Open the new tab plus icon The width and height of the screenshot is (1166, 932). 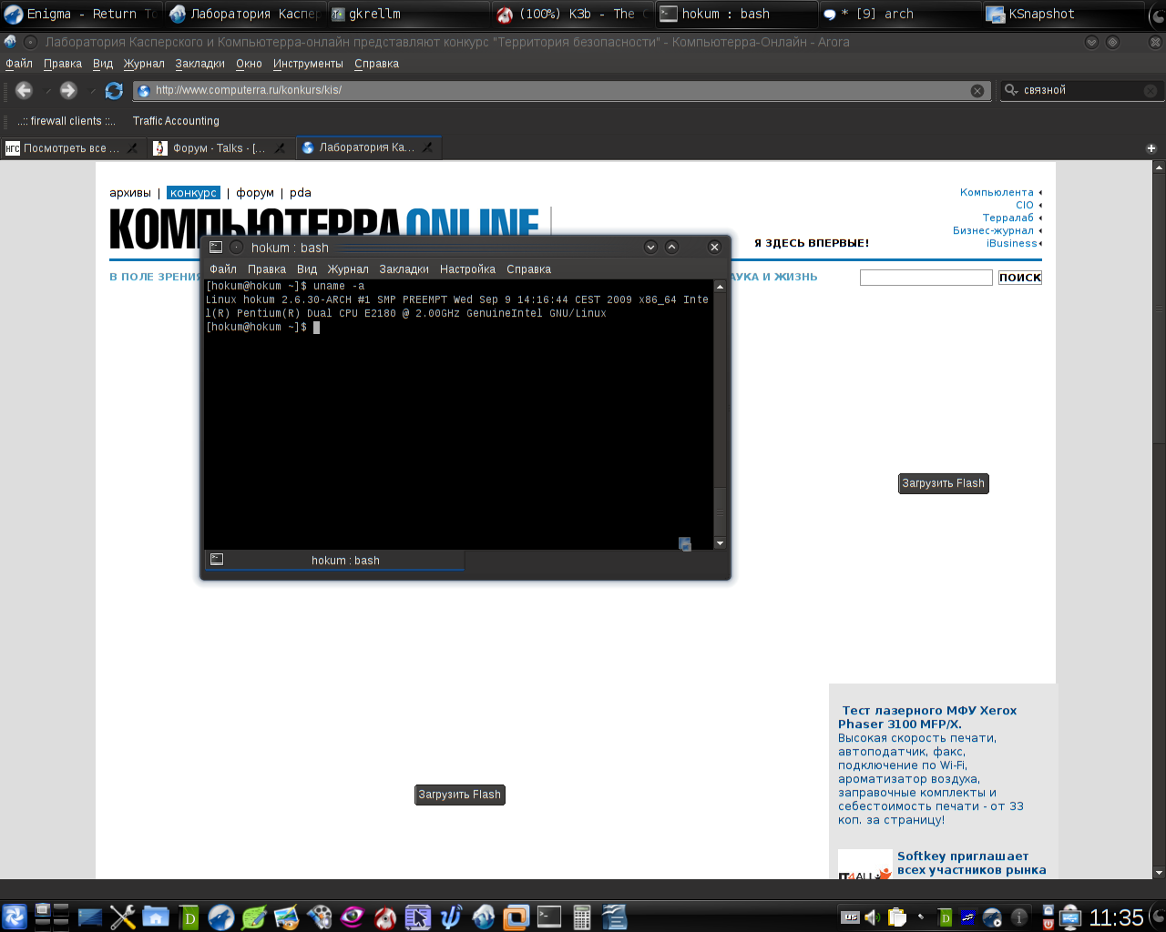click(1151, 148)
